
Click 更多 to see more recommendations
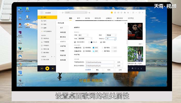coord(141,44)
